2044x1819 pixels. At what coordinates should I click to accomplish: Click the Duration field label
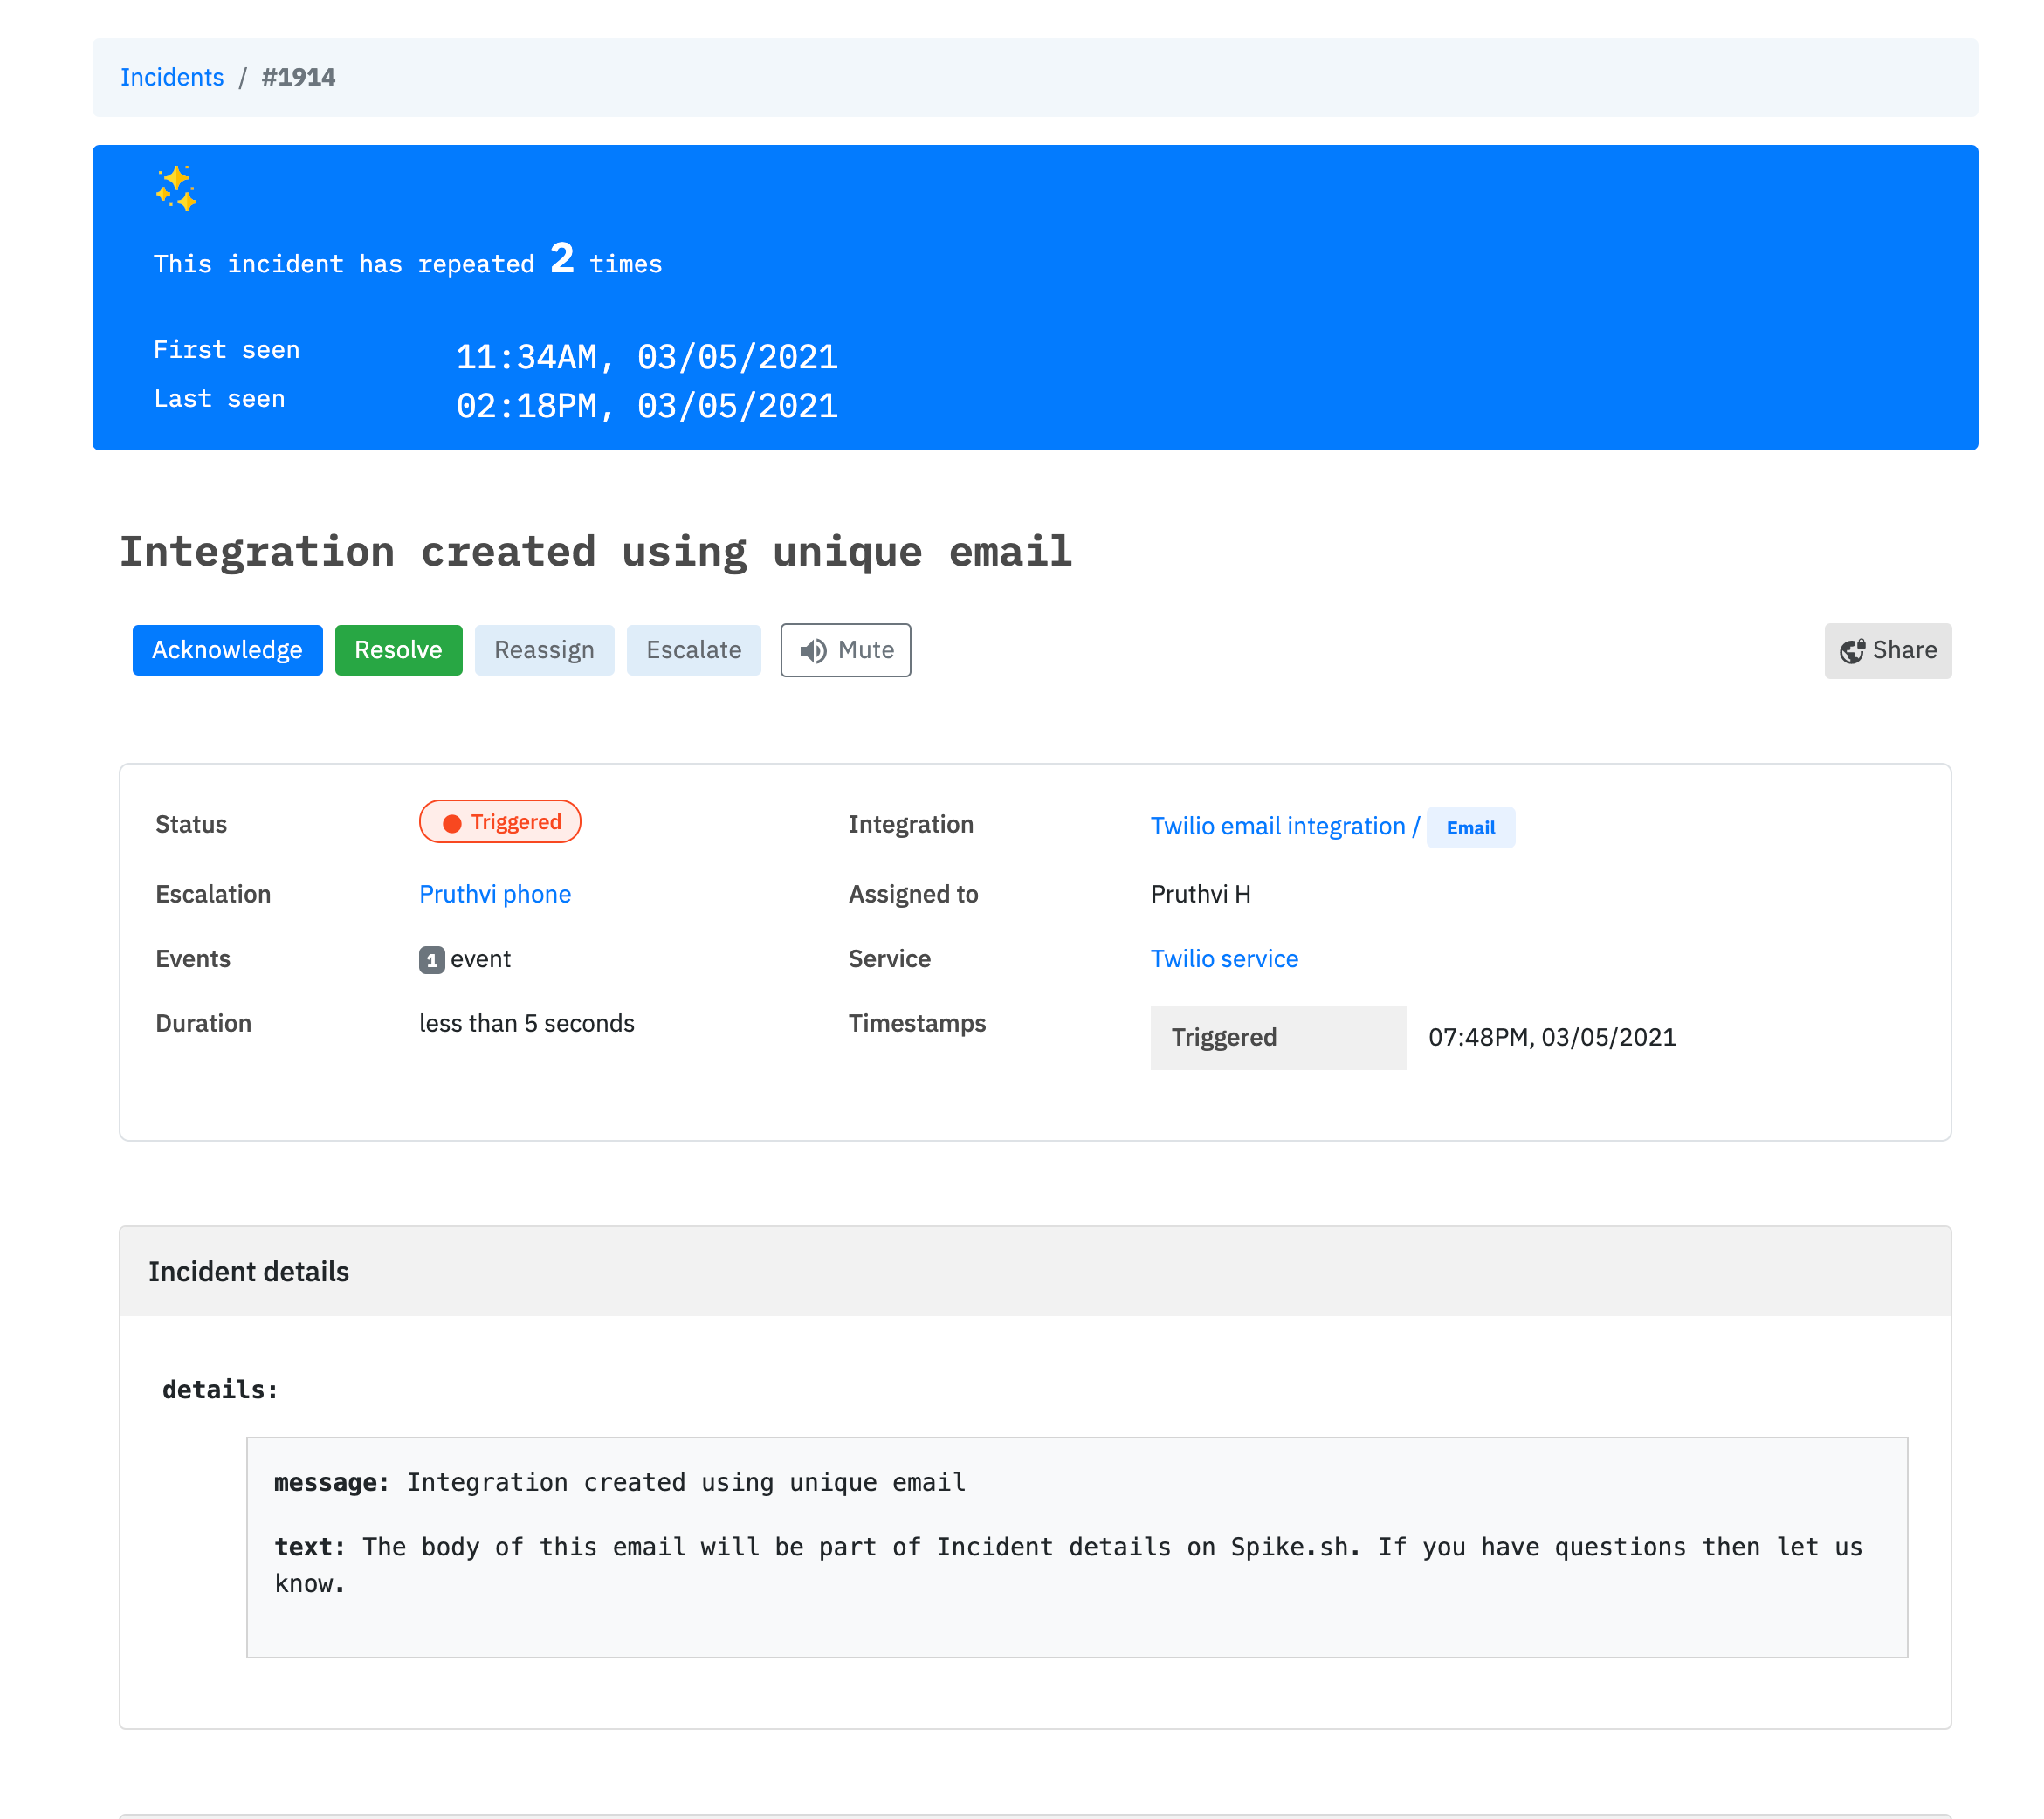pos(203,1024)
